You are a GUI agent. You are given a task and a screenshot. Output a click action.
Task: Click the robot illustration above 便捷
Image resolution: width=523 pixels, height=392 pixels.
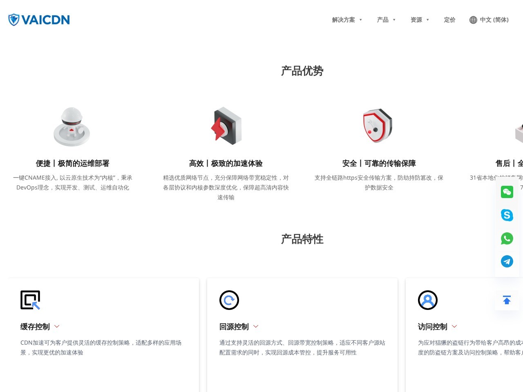pyautogui.click(x=72, y=127)
